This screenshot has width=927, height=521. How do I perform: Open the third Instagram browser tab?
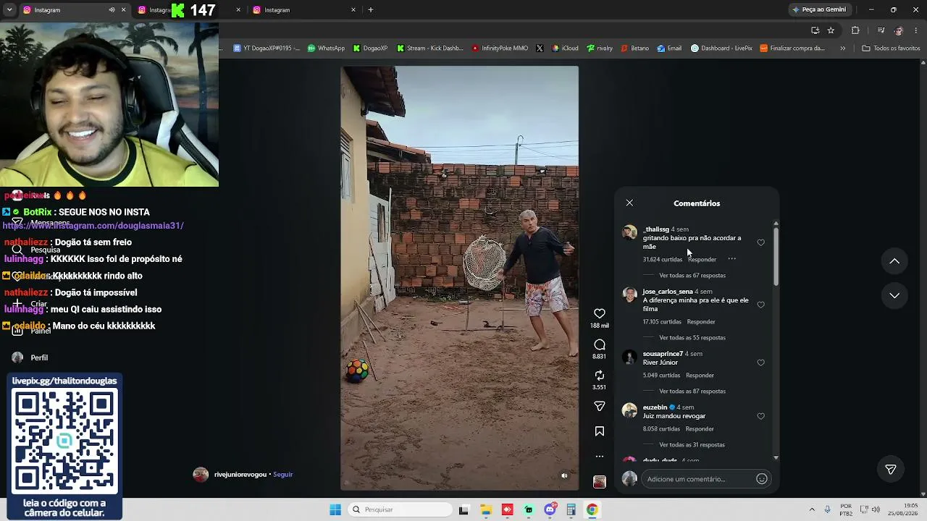click(304, 10)
